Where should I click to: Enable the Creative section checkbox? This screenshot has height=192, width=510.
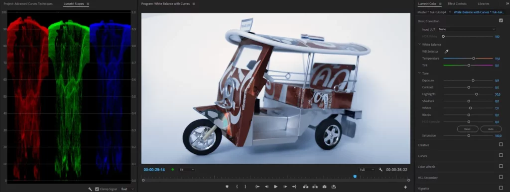[x=501, y=144]
